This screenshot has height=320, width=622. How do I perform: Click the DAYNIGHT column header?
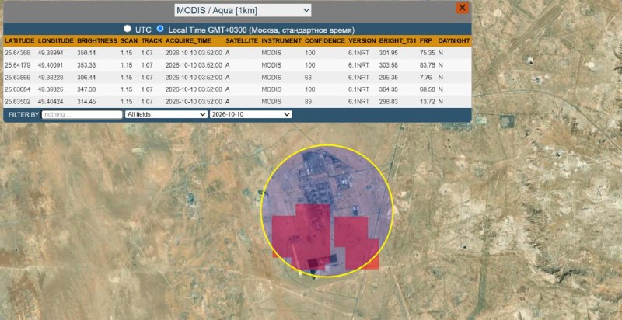tap(454, 41)
